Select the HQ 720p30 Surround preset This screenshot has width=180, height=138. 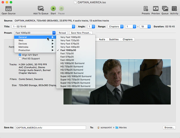(76, 67)
